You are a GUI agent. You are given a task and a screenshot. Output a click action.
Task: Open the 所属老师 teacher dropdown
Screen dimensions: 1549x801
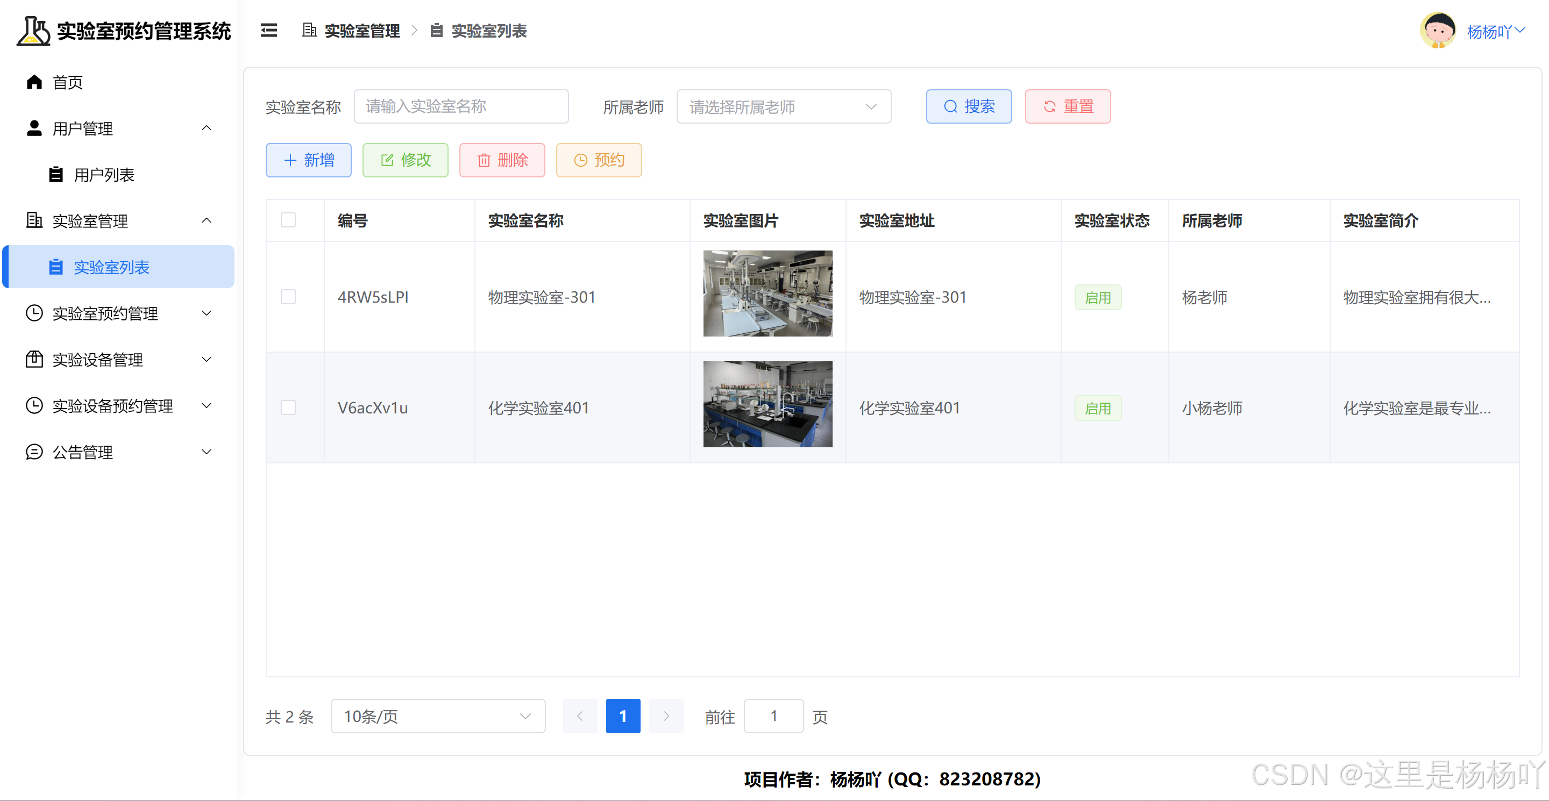pyautogui.click(x=784, y=107)
